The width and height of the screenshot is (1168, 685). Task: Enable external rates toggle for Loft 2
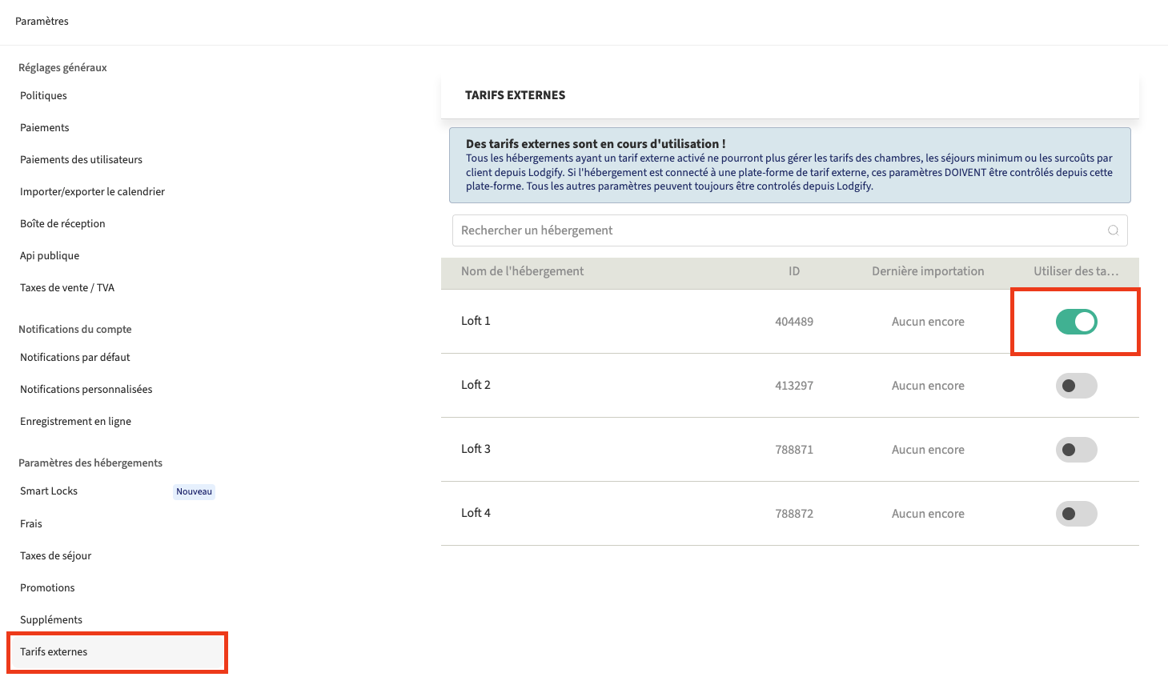pos(1076,386)
